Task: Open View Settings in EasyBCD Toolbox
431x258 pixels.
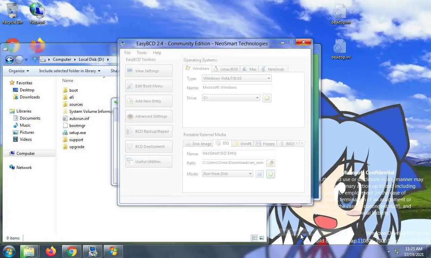Action: pos(148,71)
